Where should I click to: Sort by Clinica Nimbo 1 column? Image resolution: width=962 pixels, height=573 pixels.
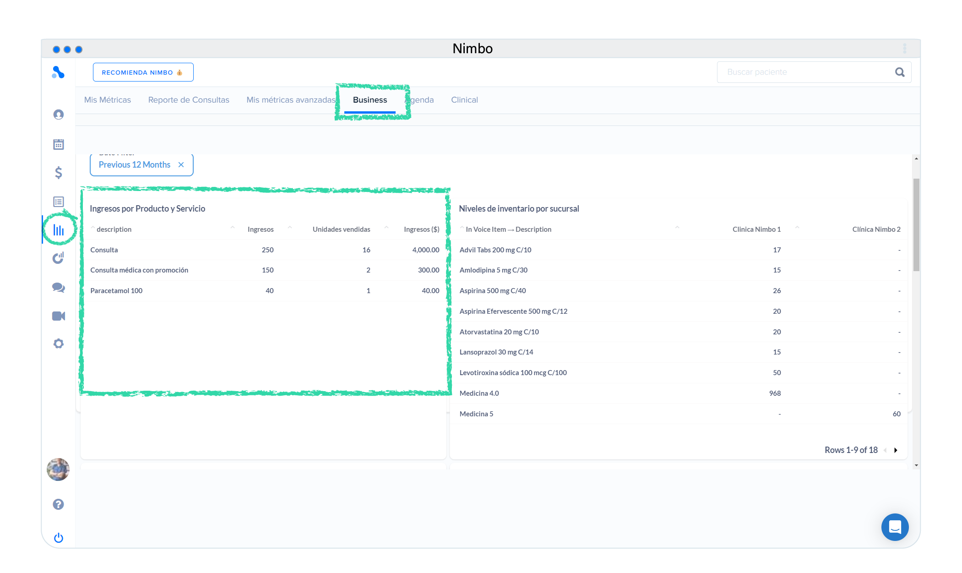pyautogui.click(x=756, y=229)
